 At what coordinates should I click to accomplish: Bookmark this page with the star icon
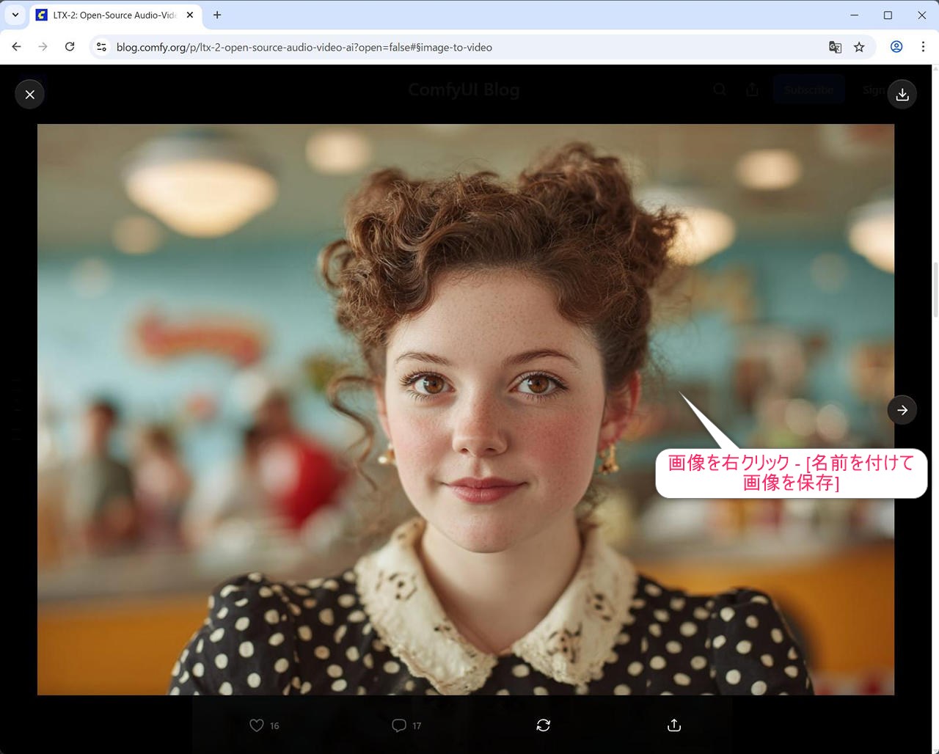[x=859, y=47]
